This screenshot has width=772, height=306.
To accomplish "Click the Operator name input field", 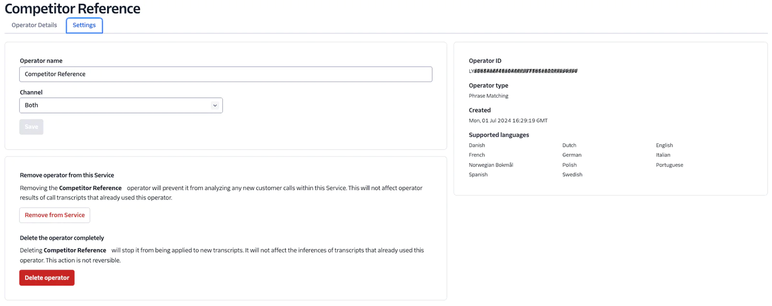I will [x=226, y=74].
